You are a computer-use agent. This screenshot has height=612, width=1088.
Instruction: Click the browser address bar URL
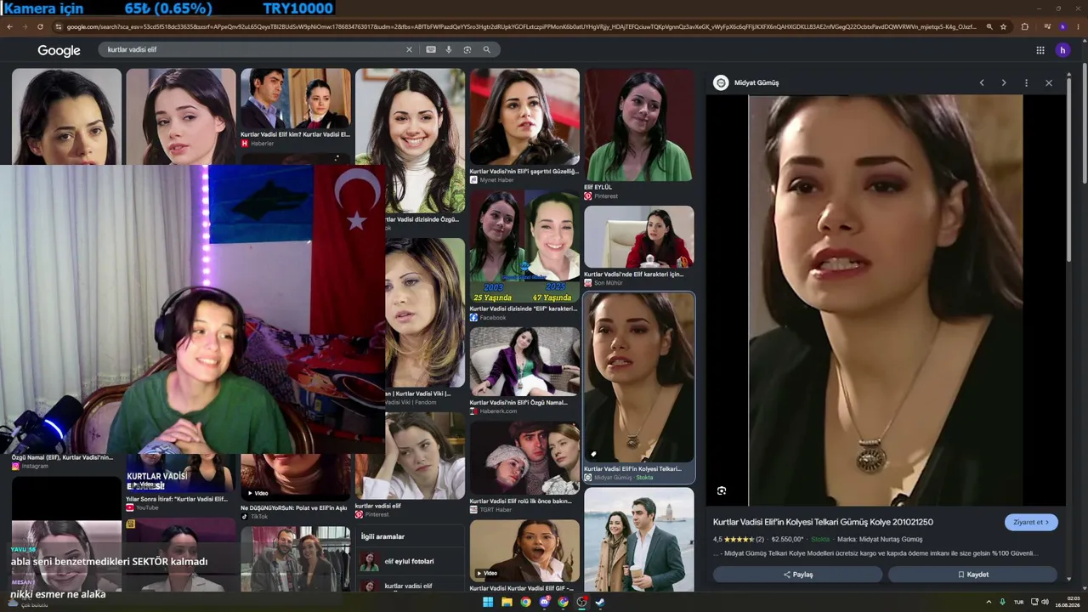(x=521, y=26)
